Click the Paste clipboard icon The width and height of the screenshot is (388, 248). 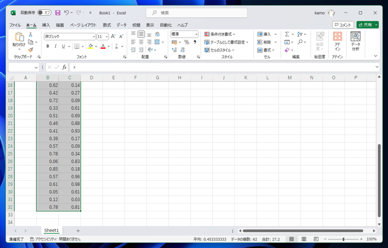coord(19,37)
